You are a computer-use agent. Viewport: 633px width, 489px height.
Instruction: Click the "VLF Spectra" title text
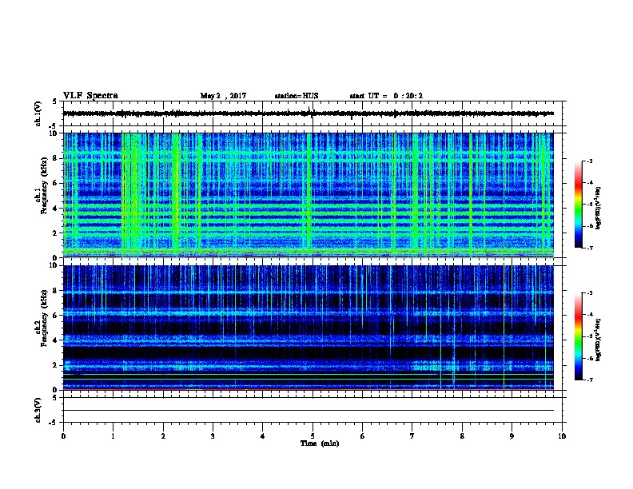[x=90, y=96]
